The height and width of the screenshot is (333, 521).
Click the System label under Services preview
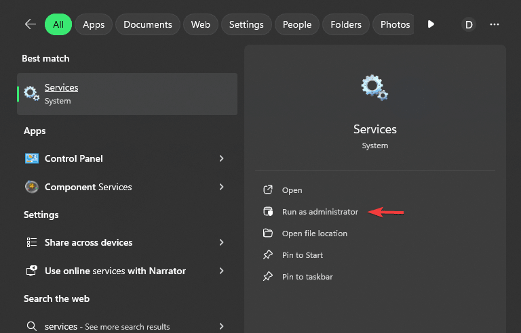pyautogui.click(x=374, y=146)
